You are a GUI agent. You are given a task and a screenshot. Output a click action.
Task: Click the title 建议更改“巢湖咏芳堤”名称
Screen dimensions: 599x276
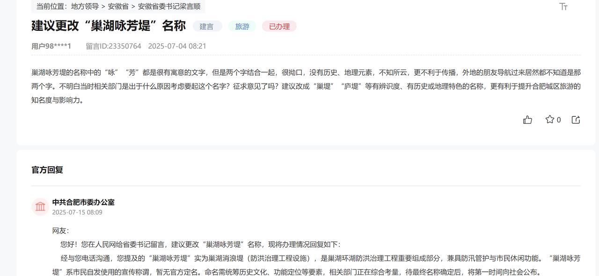click(109, 26)
